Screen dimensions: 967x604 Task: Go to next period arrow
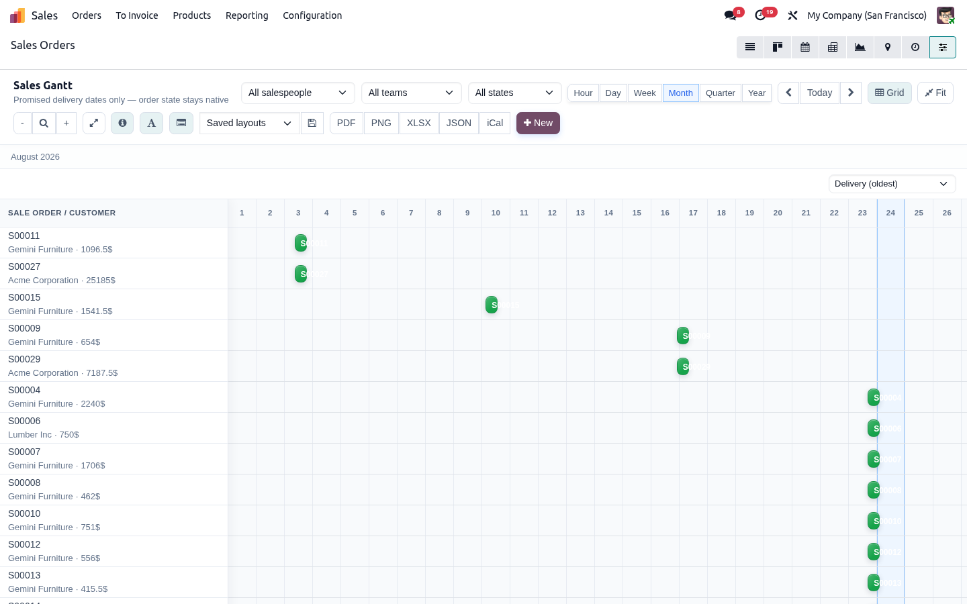coord(851,93)
